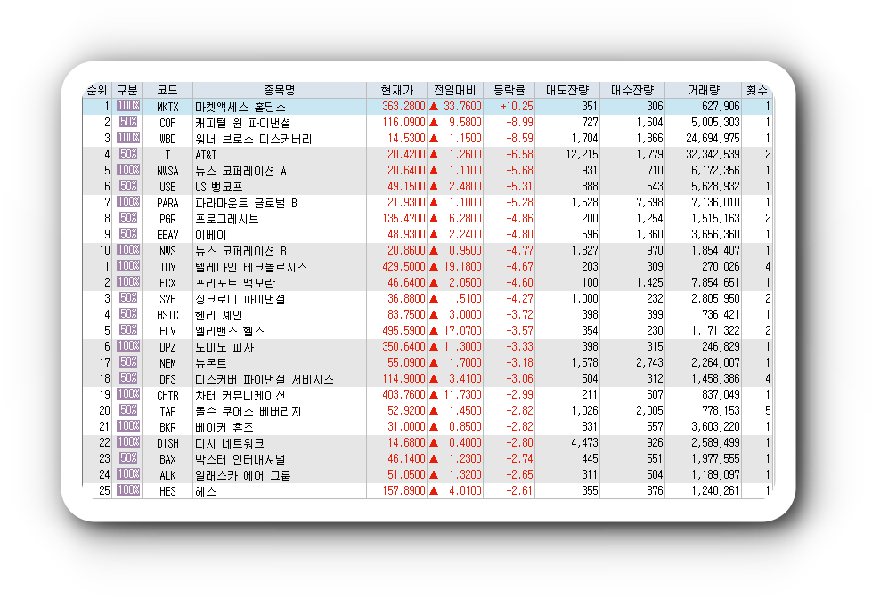The image size is (872, 598).
Task: Click the 50% badge in EBAY row
Action: point(128,233)
